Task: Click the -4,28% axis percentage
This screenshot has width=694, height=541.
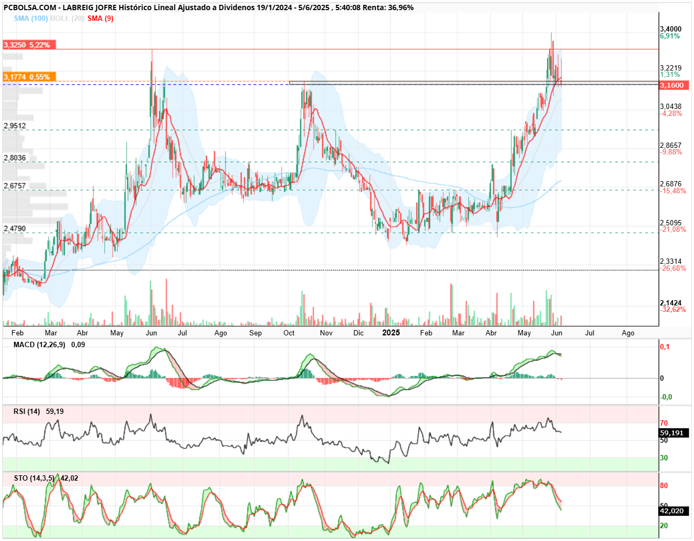Action: coord(671,113)
